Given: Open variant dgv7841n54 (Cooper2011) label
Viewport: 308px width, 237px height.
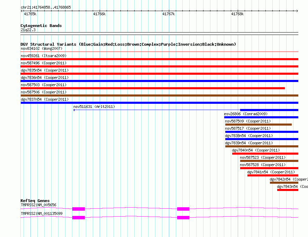Looking at the screenshot, I should (271, 172).
